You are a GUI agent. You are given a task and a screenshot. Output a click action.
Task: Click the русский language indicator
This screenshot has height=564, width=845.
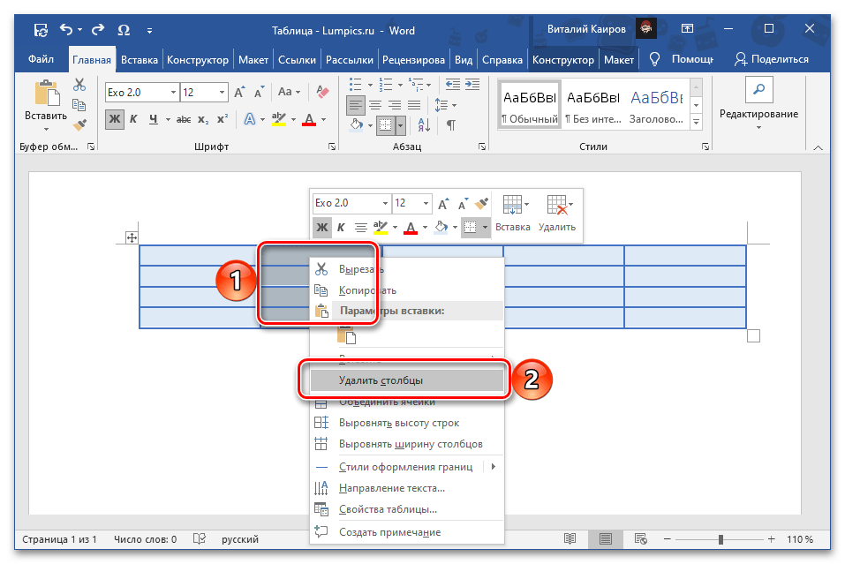240,539
